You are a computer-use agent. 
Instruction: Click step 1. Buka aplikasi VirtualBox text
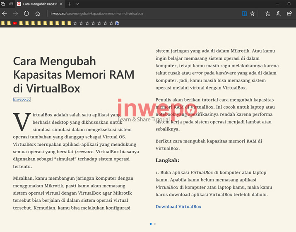tap(214, 184)
